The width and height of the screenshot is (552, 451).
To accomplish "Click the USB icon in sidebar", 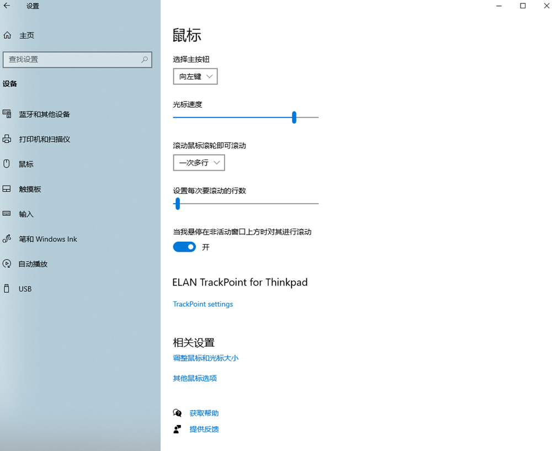I will [7, 289].
